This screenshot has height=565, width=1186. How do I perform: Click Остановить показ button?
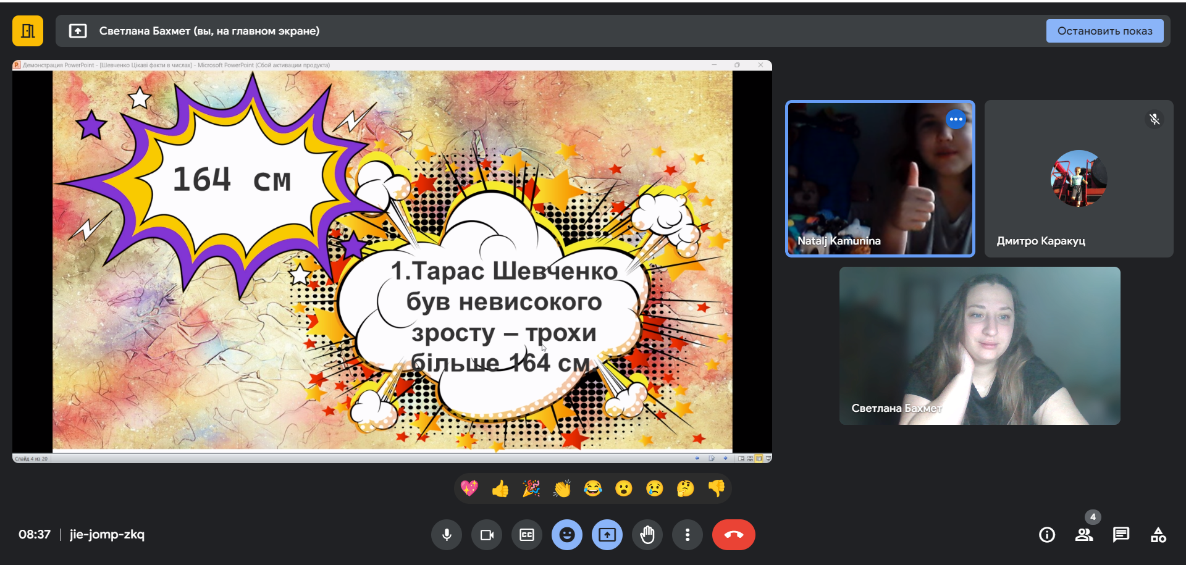pyautogui.click(x=1104, y=31)
